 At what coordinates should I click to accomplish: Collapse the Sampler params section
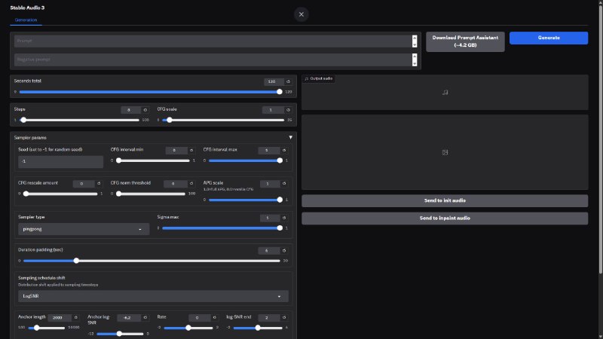coord(291,137)
